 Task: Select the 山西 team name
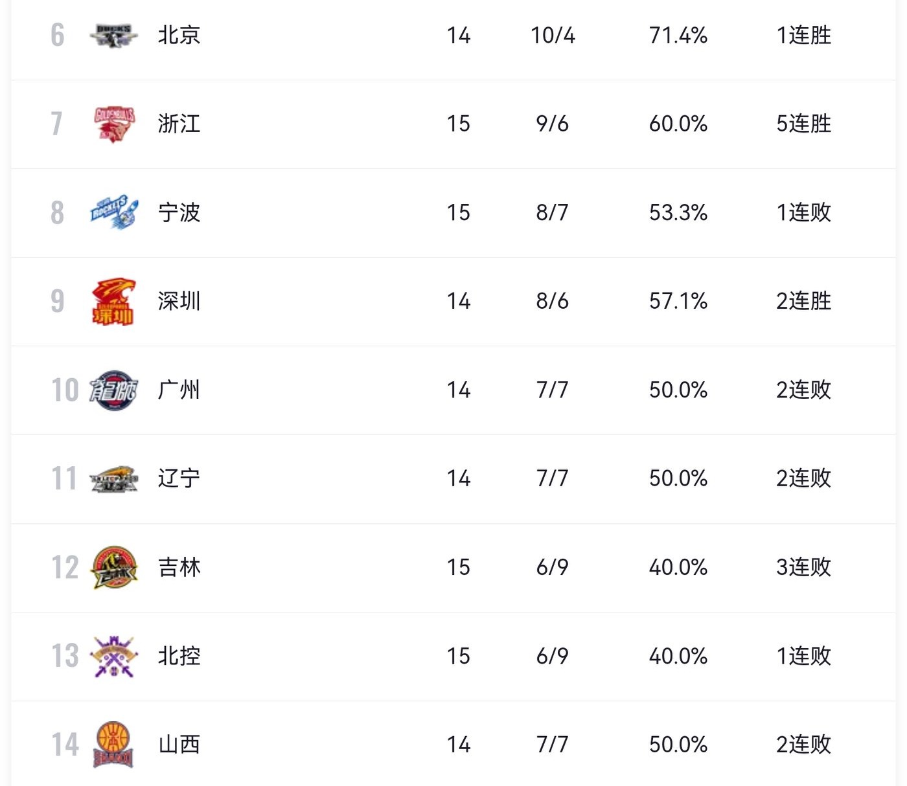tap(179, 745)
